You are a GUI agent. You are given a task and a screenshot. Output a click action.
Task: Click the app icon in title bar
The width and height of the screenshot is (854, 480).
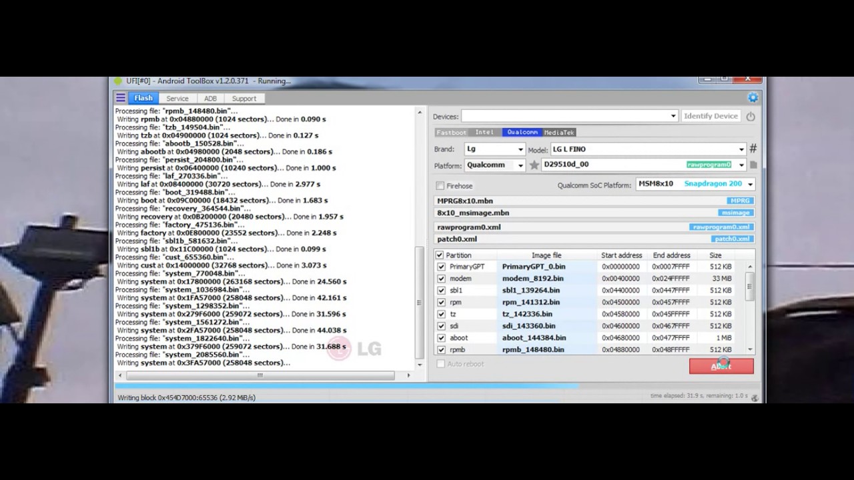(118, 81)
